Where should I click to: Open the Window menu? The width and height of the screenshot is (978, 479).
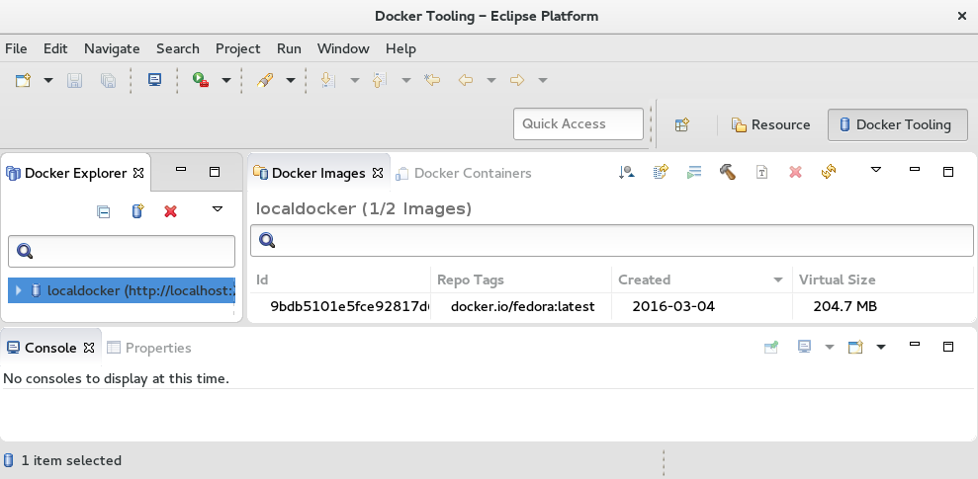[342, 48]
